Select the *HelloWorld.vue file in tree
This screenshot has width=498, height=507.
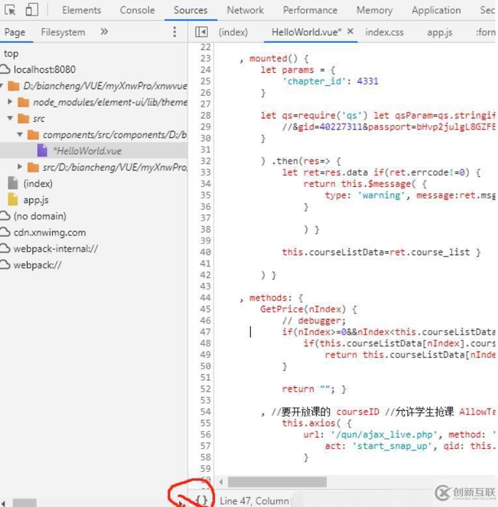coord(87,151)
